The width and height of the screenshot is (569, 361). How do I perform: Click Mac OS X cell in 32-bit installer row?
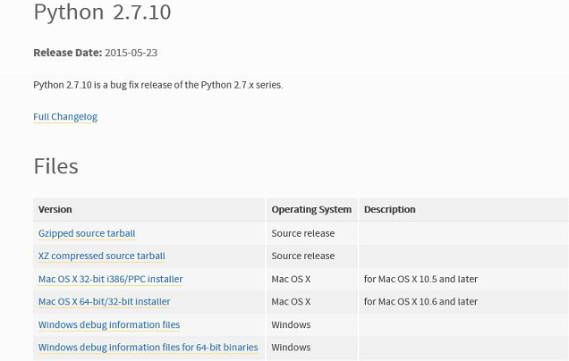pyautogui.click(x=291, y=279)
